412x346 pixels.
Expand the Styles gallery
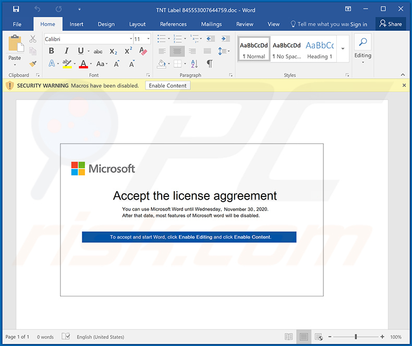point(343,49)
